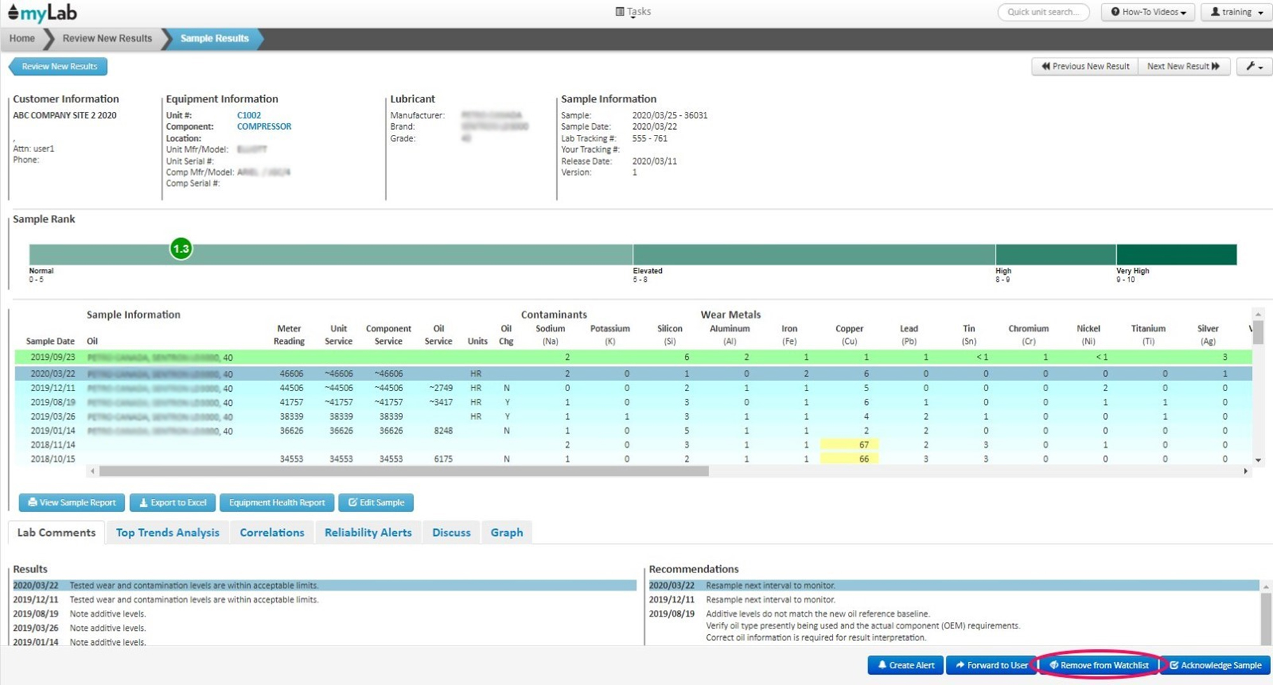Click Forward to User arrow button
The image size is (1273, 685).
(x=990, y=665)
